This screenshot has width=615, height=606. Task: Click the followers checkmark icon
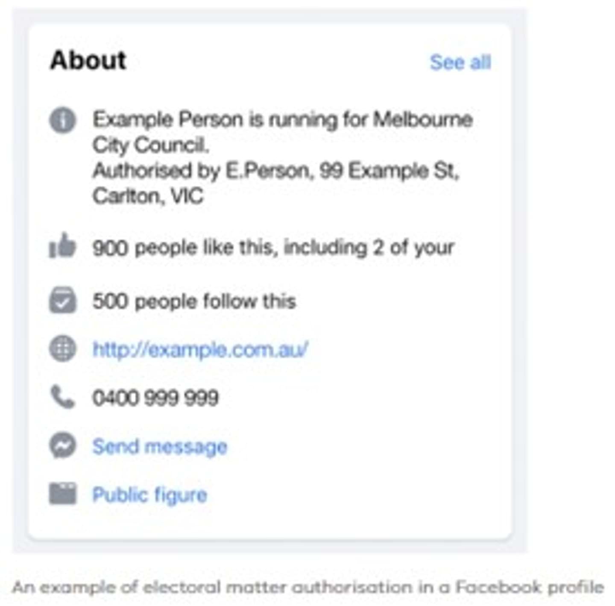[63, 301]
